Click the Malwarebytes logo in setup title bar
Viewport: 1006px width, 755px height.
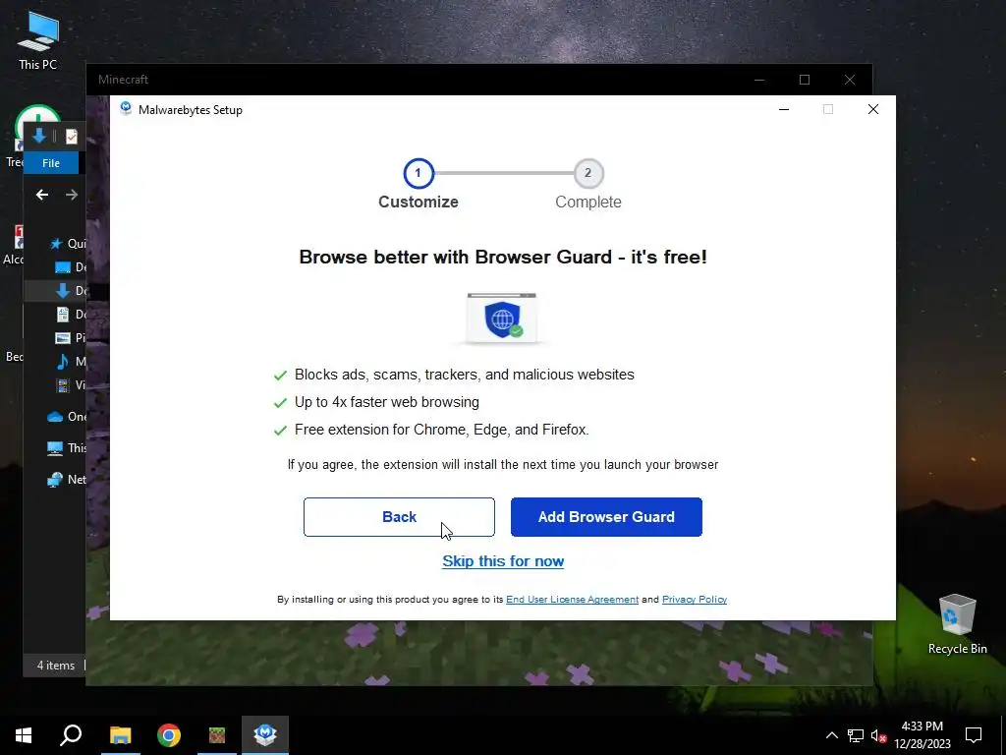126,109
